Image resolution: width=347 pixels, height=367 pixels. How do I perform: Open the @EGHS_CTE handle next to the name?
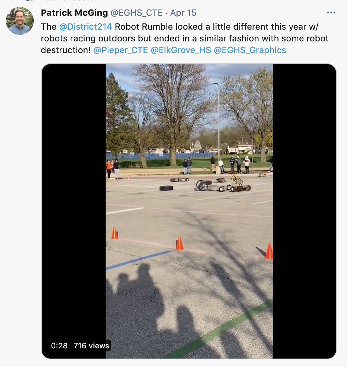(137, 13)
